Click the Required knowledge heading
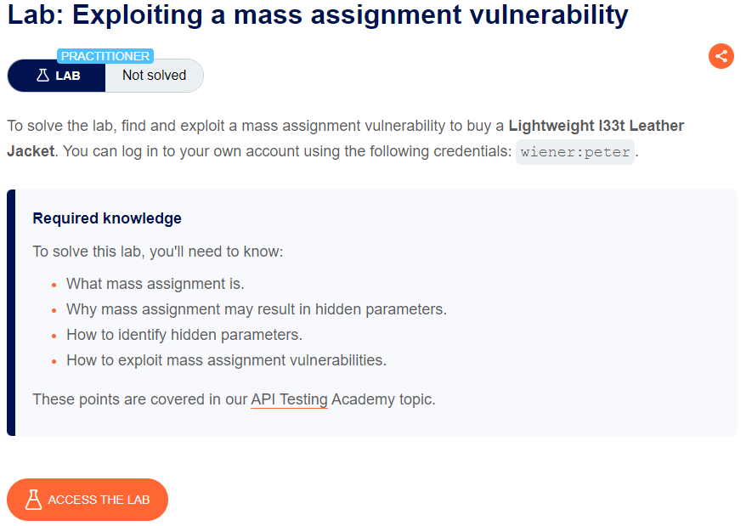 click(107, 218)
